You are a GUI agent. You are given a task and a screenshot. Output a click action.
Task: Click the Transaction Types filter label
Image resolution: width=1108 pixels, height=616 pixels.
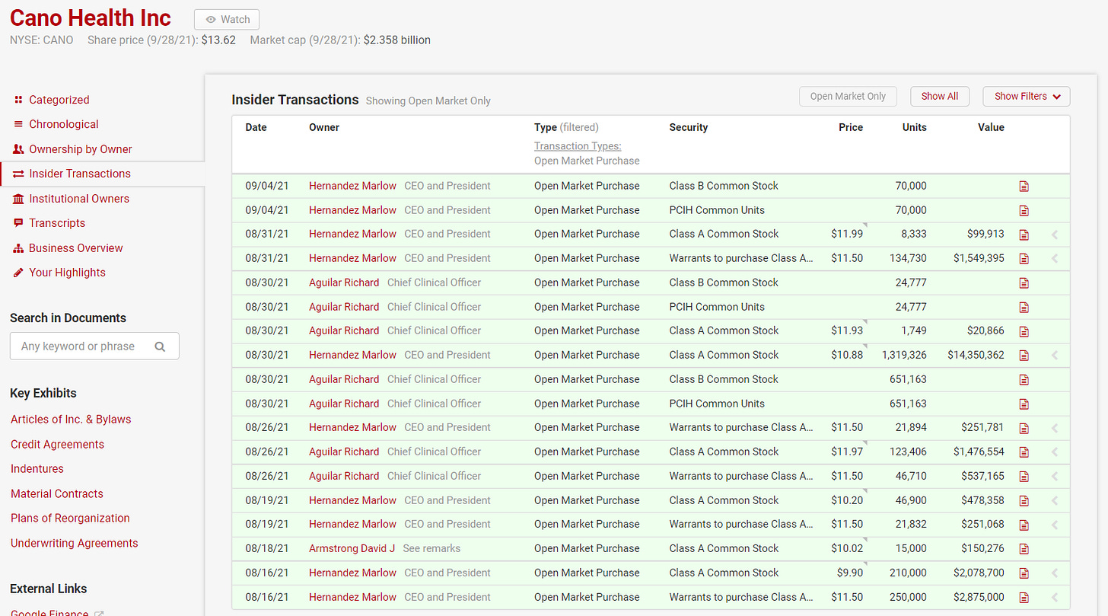click(578, 146)
